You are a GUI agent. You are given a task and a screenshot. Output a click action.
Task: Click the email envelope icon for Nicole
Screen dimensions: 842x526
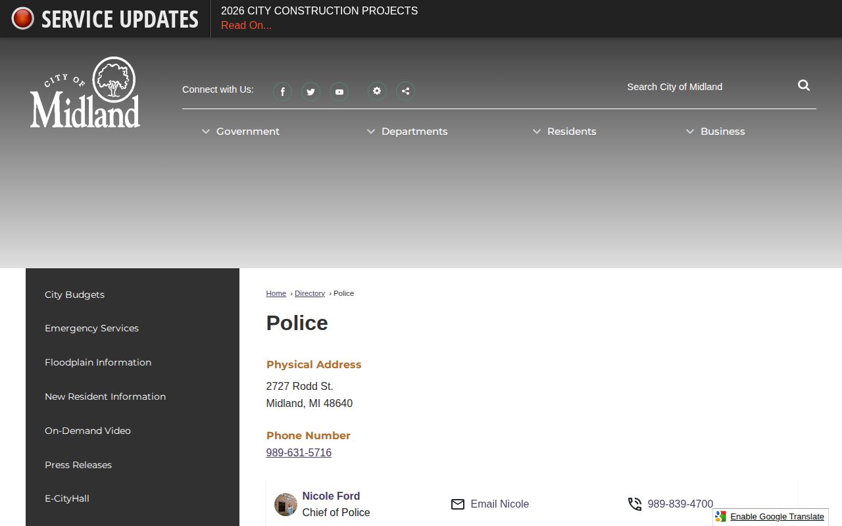click(458, 504)
